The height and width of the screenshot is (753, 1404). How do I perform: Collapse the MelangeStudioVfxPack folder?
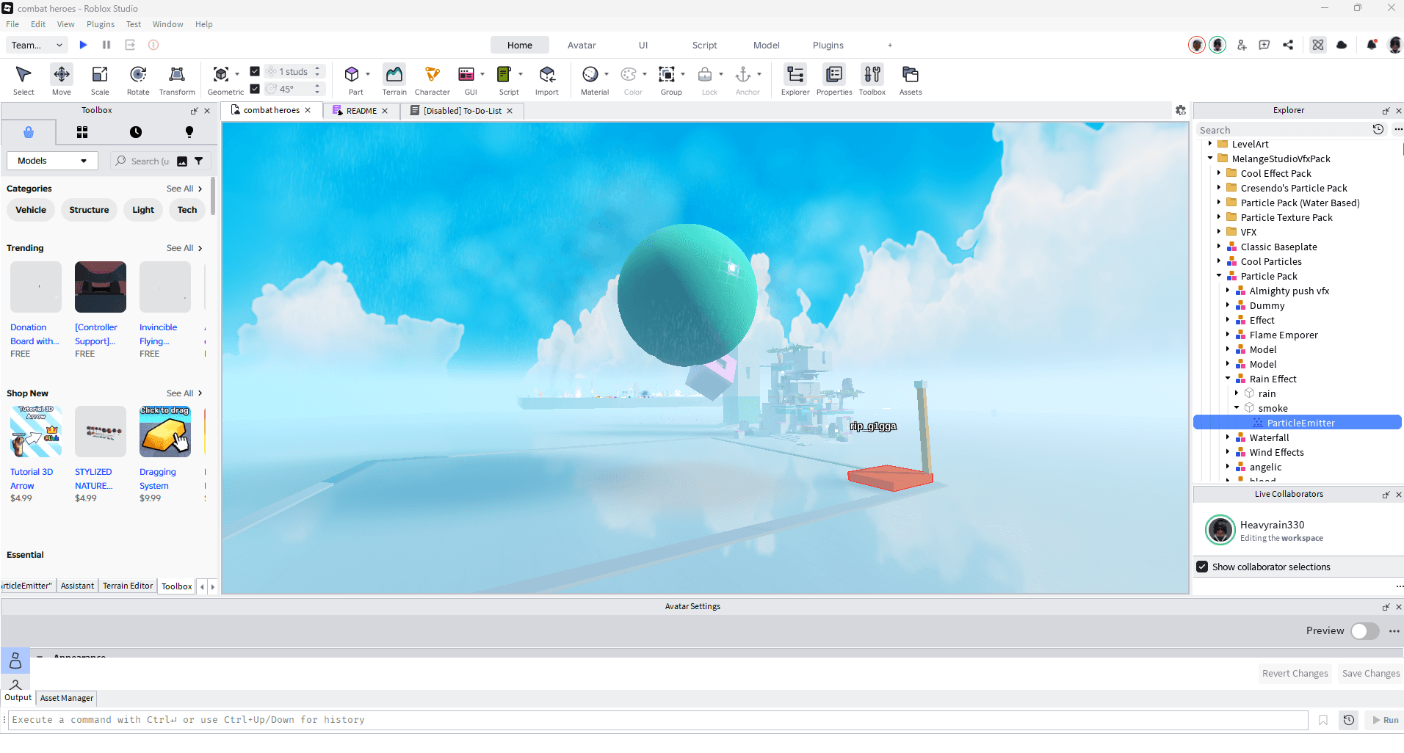point(1210,159)
